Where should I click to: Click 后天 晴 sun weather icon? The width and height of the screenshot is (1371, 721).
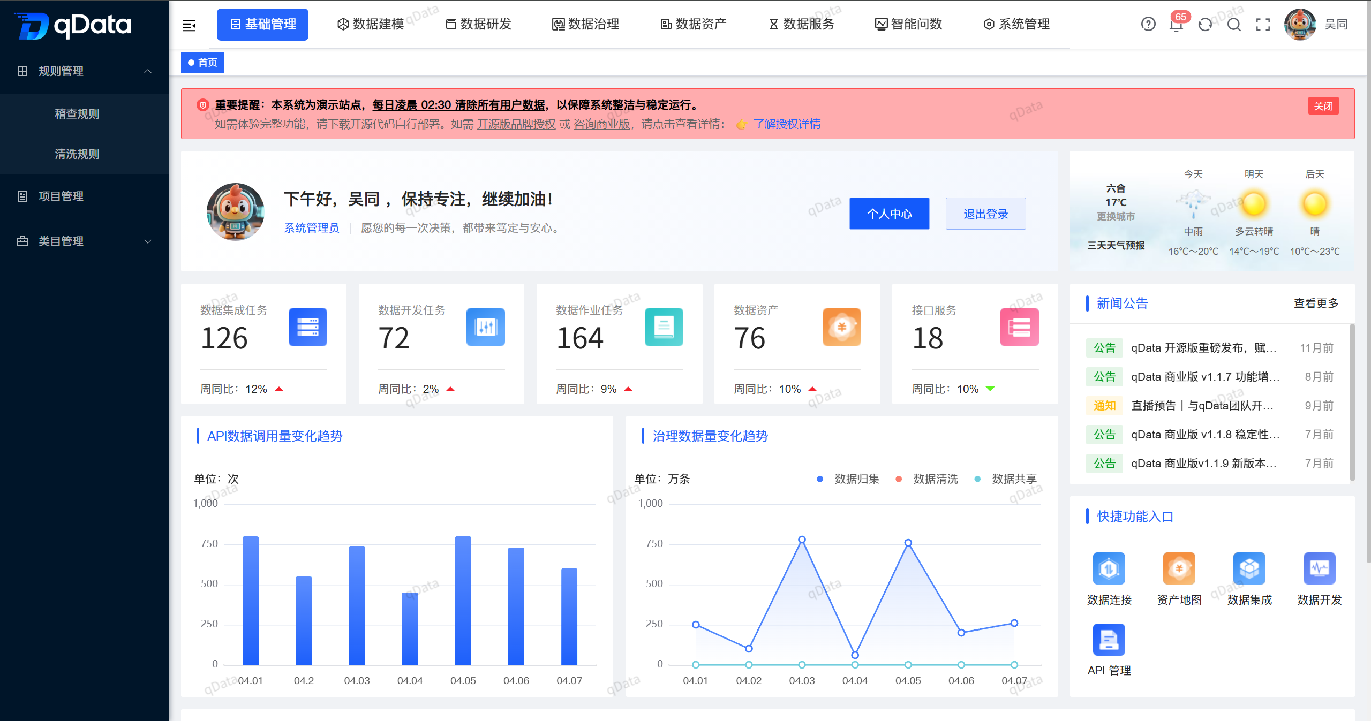(x=1315, y=204)
